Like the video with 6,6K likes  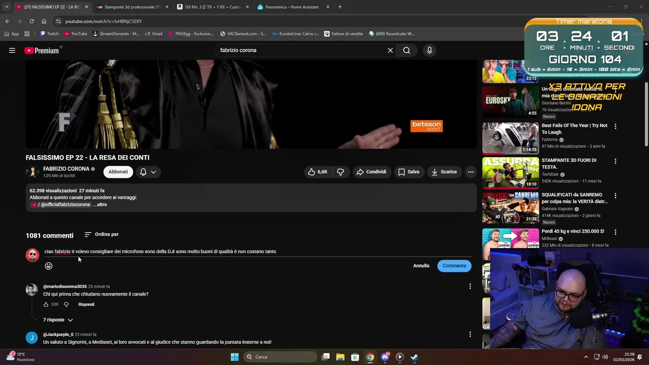point(317,172)
